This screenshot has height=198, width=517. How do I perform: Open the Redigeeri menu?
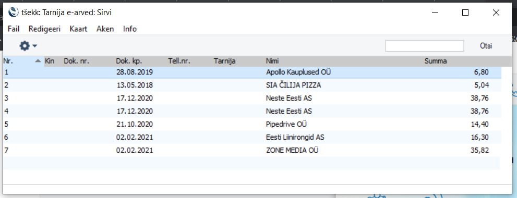(44, 29)
